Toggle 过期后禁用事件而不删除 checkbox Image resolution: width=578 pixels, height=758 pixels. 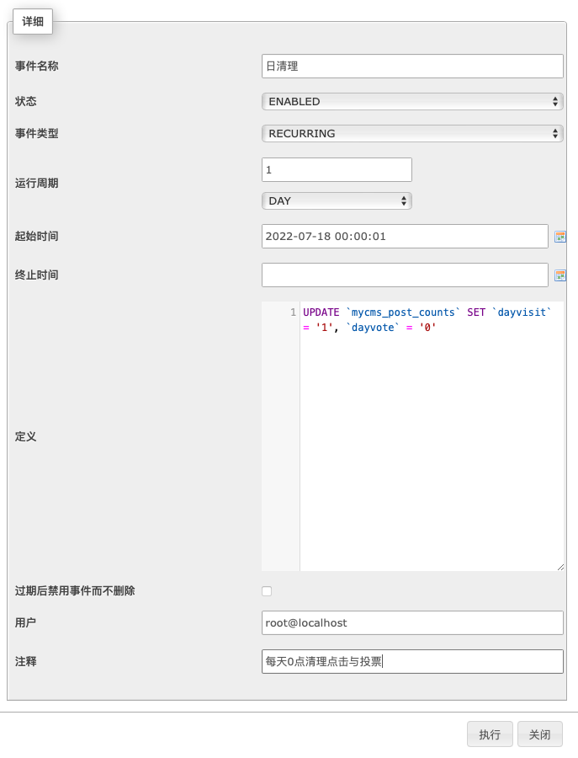[x=267, y=591]
